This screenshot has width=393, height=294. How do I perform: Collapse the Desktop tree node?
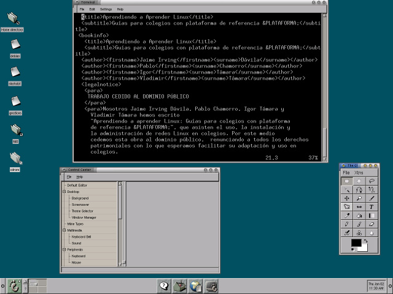pyautogui.click(x=64, y=192)
